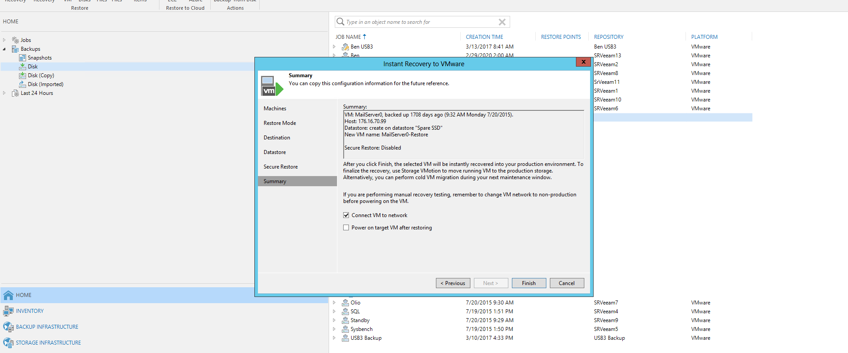
Task: Click the Storage Infrastructure icon
Action: coord(8,343)
